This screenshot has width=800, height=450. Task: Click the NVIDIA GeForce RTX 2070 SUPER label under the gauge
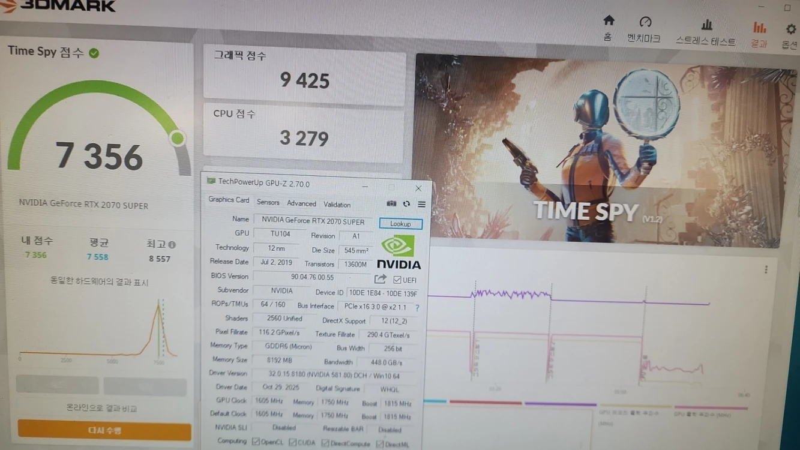tap(83, 205)
